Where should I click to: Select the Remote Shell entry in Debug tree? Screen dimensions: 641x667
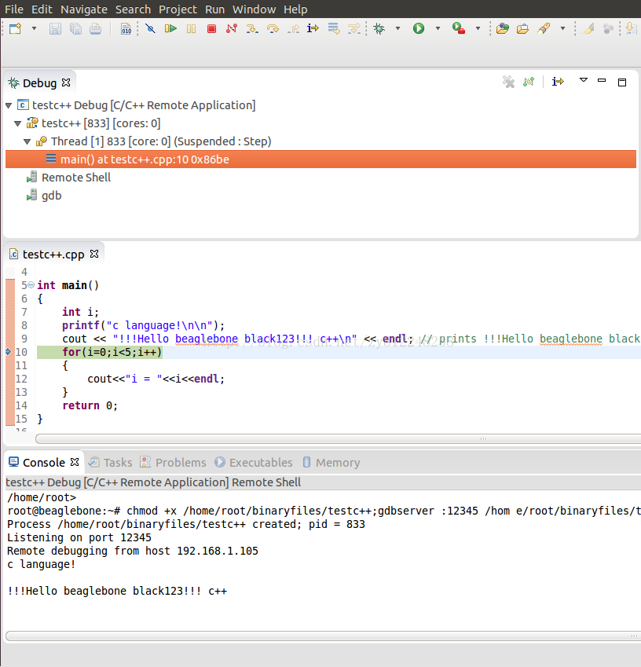point(75,178)
